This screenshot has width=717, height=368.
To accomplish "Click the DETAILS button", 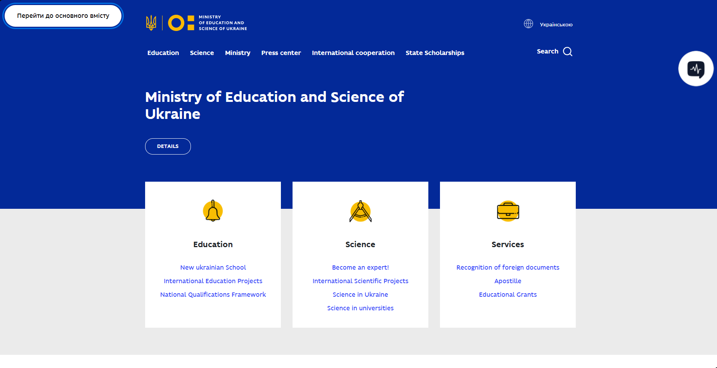I will 168,146.
